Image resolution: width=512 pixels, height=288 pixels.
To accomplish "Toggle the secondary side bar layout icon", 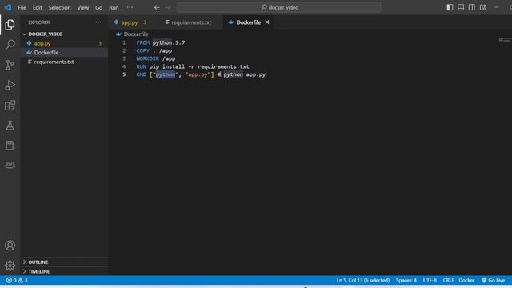I will click(x=472, y=7).
